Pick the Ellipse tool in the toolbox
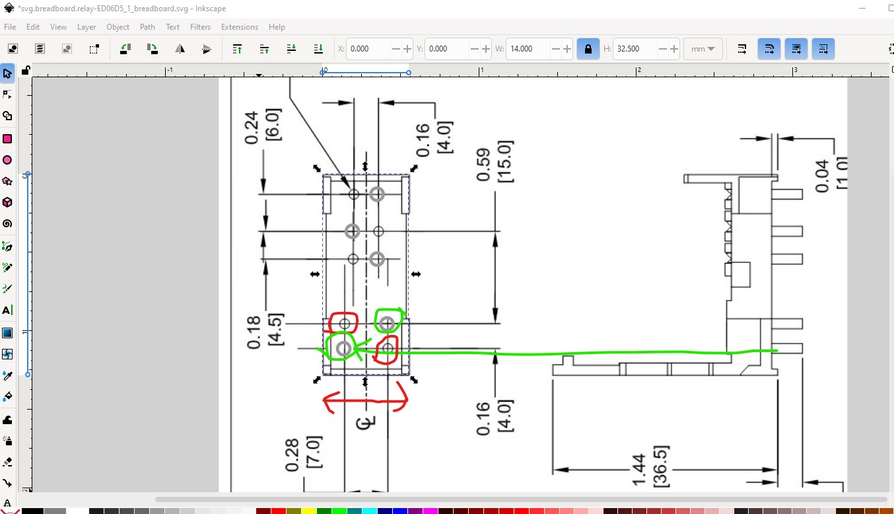Image resolution: width=894 pixels, height=514 pixels. tap(7, 160)
